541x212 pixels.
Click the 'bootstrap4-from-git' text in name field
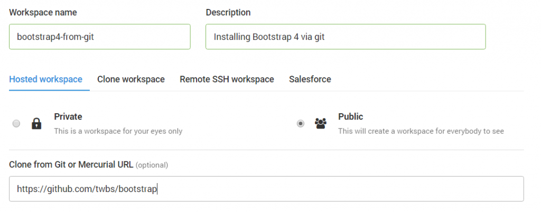[55, 36]
